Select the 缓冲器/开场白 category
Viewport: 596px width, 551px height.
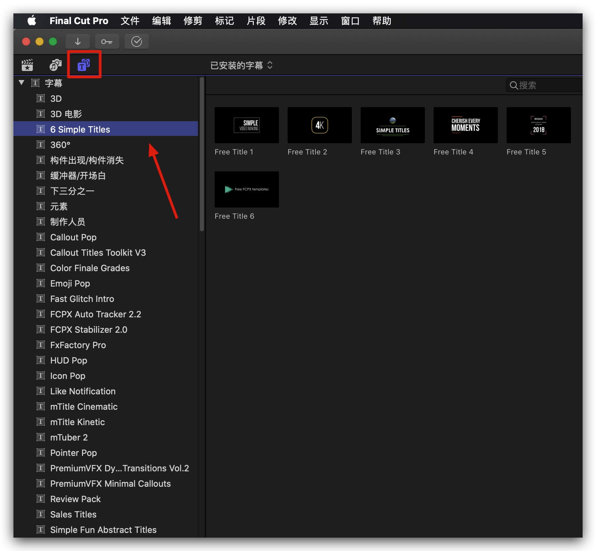tap(106, 175)
